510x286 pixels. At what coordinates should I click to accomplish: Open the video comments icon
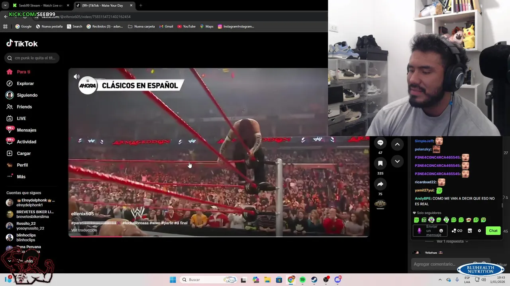pyautogui.click(x=380, y=143)
